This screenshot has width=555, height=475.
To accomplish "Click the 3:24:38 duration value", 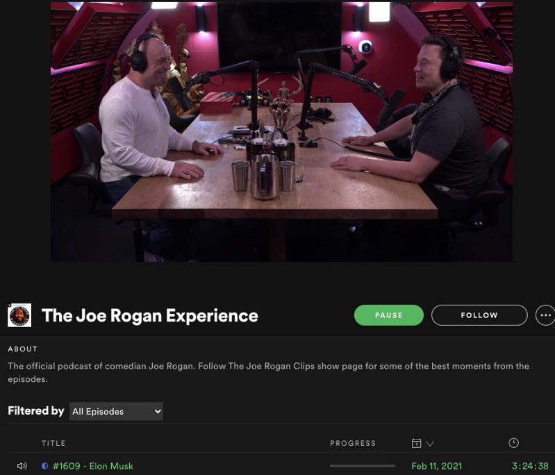I will (530, 466).
